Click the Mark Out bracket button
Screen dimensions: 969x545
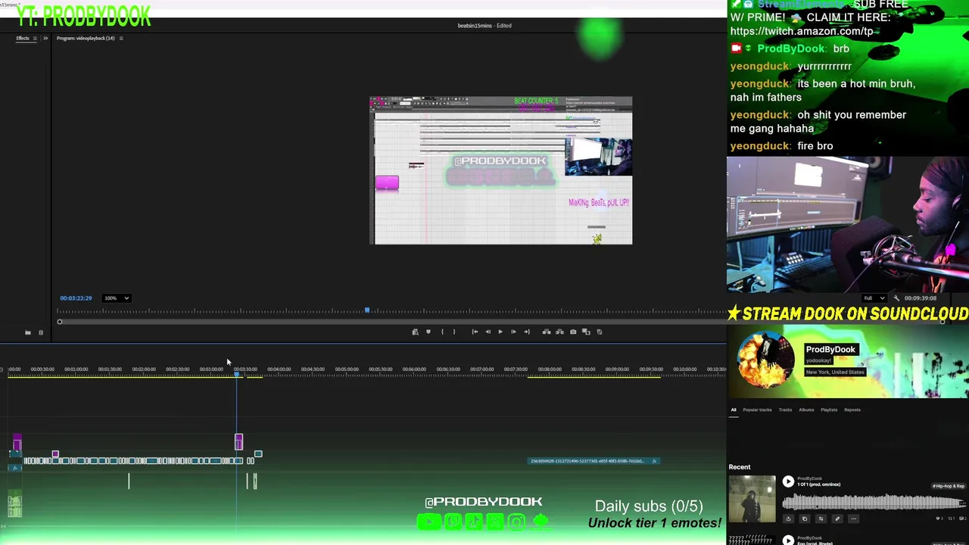pos(454,332)
